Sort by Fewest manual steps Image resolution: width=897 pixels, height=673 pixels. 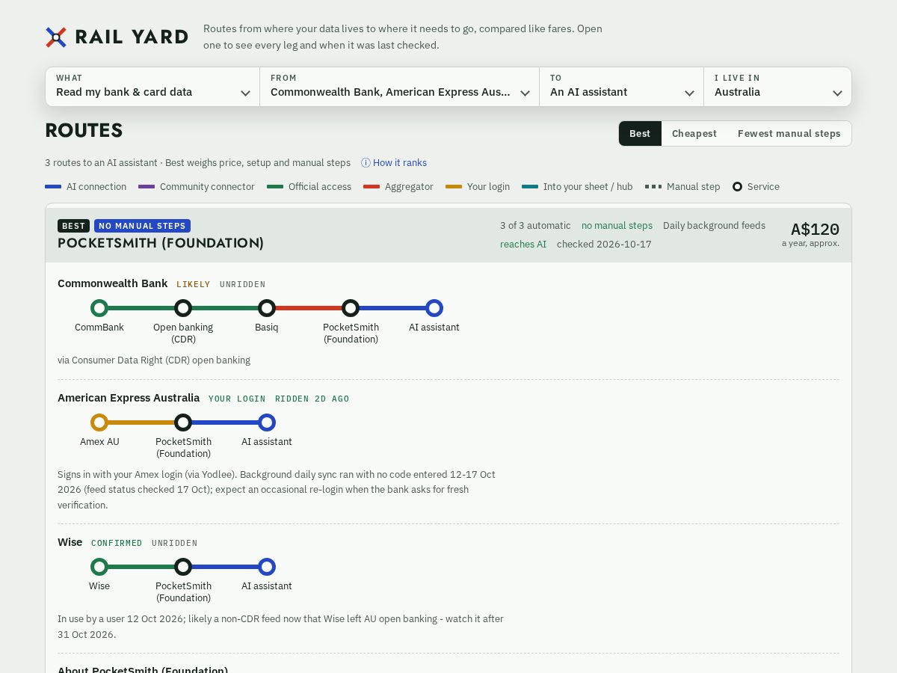pyautogui.click(x=789, y=134)
